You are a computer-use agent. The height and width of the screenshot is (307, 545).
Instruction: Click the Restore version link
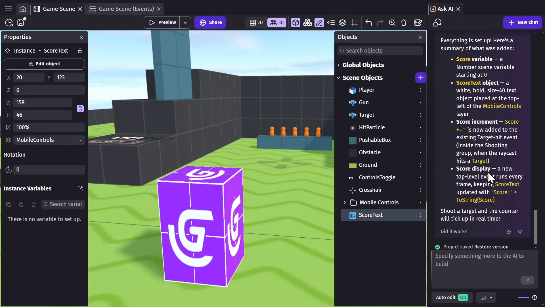491,247
